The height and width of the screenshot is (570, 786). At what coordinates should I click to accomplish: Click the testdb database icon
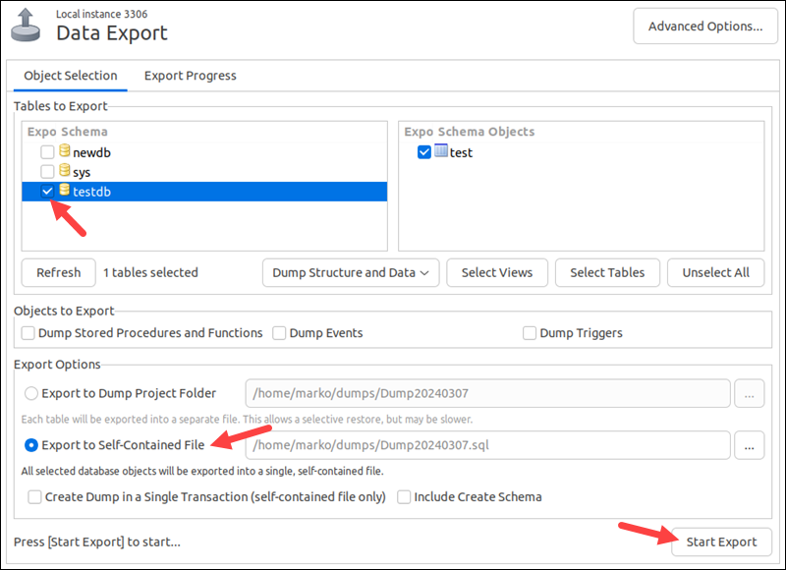pos(65,191)
